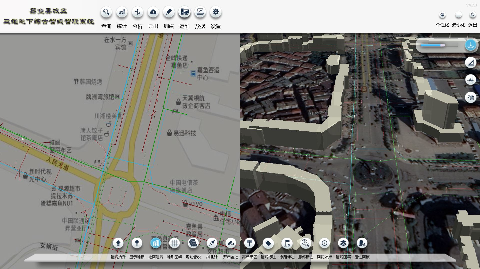Click the 管线图层 label text
480x269 pixels.
(343, 257)
